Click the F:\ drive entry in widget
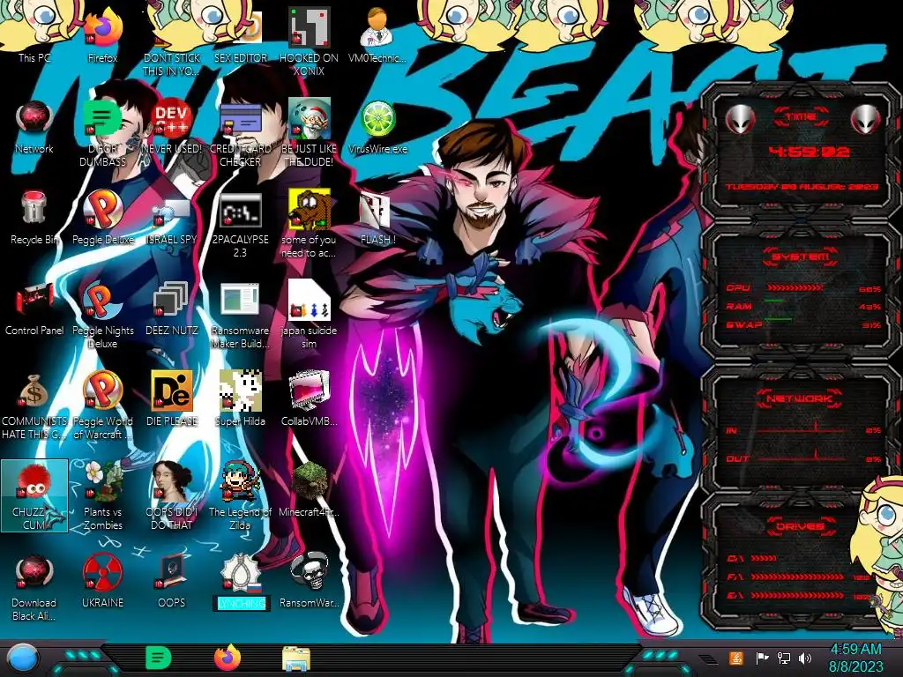The height and width of the screenshot is (677, 903). click(x=797, y=577)
